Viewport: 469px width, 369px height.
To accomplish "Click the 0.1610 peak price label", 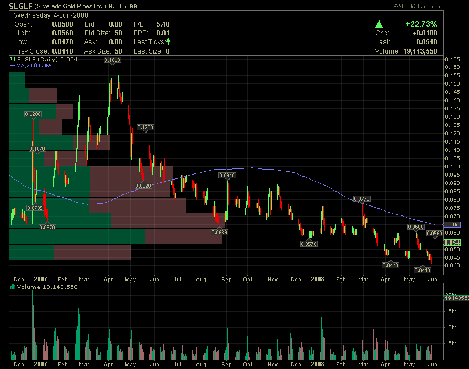I will pos(113,60).
